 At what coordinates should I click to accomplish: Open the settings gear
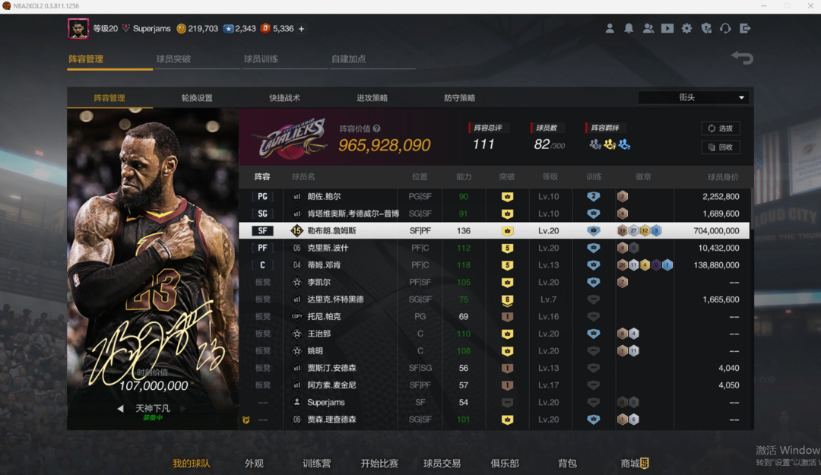click(x=686, y=28)
